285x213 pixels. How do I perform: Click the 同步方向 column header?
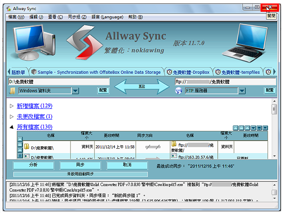click(x=145, y=135)
